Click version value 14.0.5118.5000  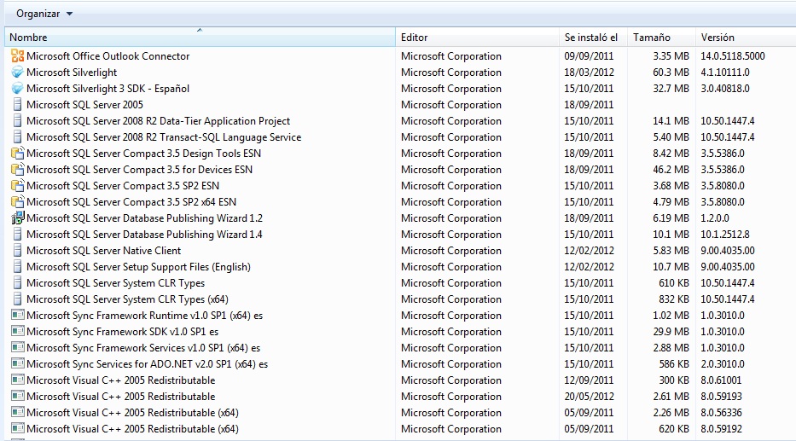[x=733, y=55]
